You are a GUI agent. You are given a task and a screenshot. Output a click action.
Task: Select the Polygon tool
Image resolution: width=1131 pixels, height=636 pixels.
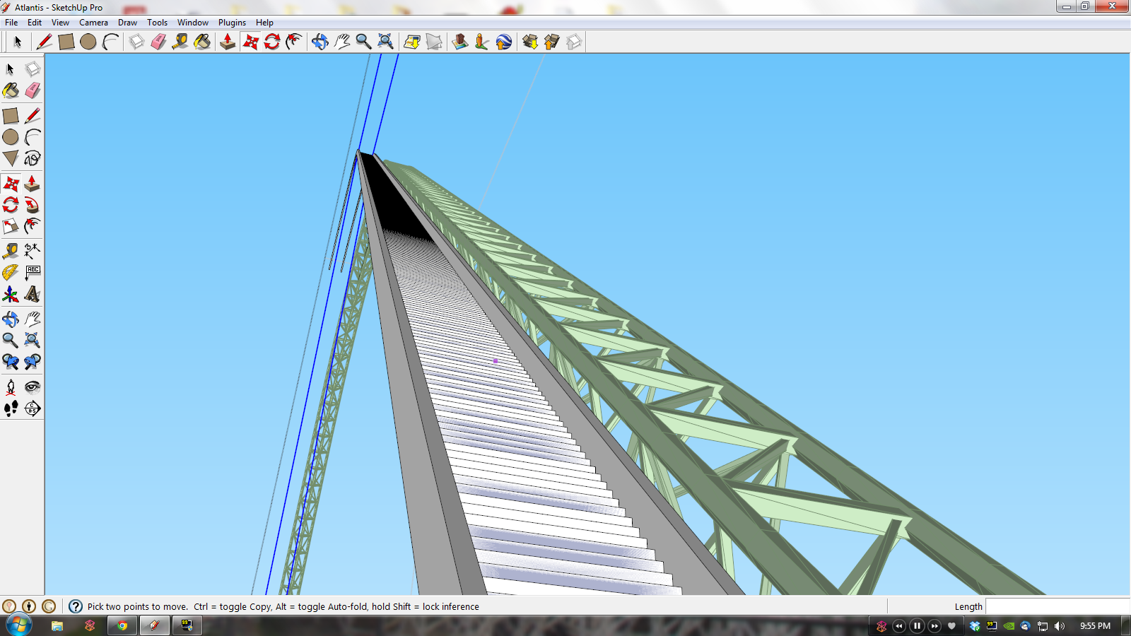[x=11, y=158]
